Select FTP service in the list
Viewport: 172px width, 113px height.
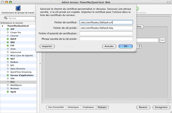[x=19, y=46]
